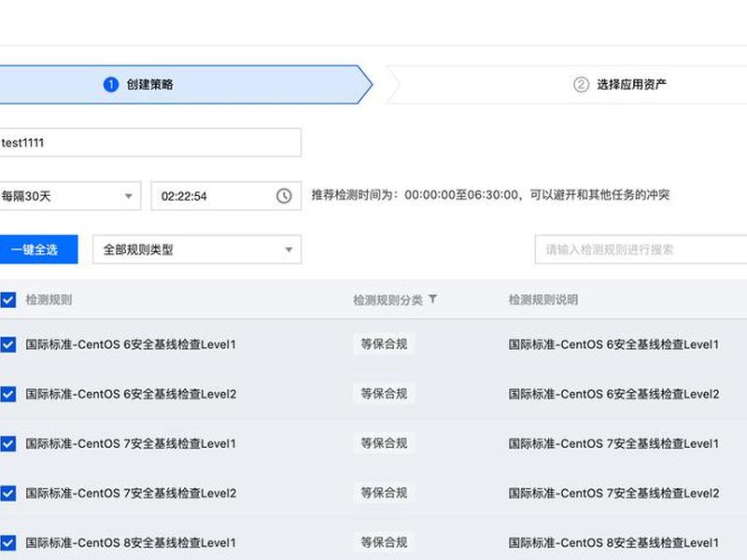747x560 pixels.
Task: Click the 推荐检测时间为 hint text
Action: click(x=491, y=195)
